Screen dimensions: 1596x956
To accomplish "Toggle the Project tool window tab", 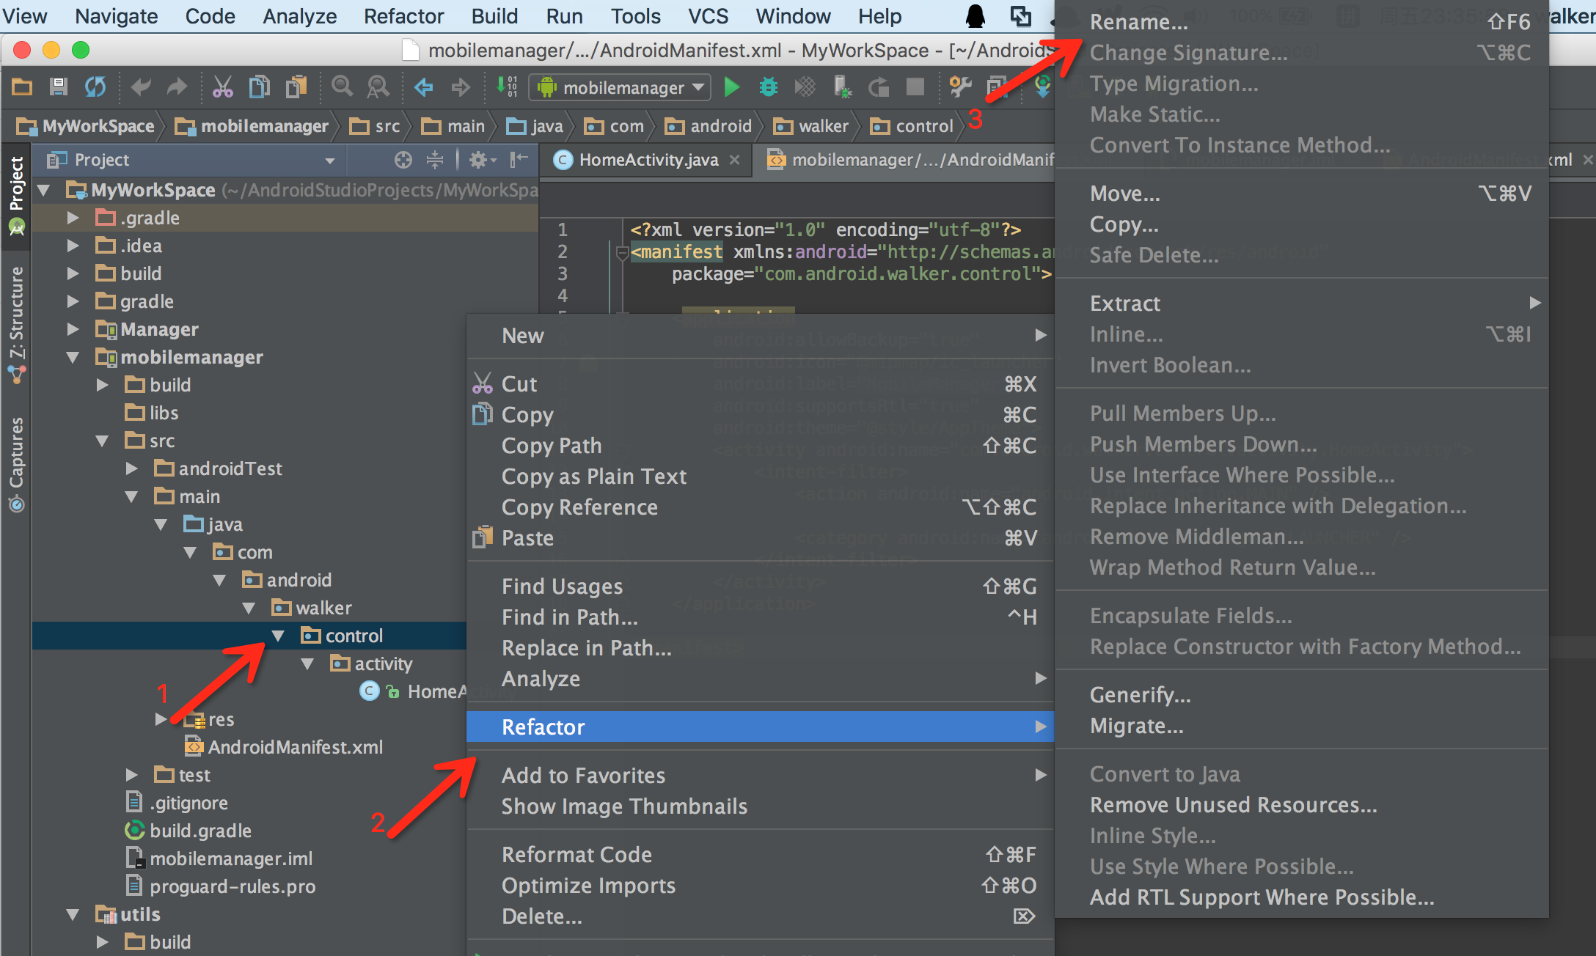I will pyautogui.click(x=16, y=195).
